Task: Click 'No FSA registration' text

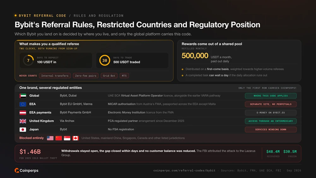Action: tap(121, 129)
